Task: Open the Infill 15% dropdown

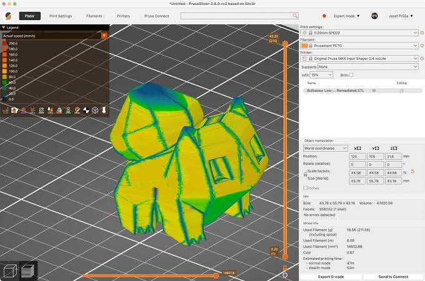Action: (321, 75)
